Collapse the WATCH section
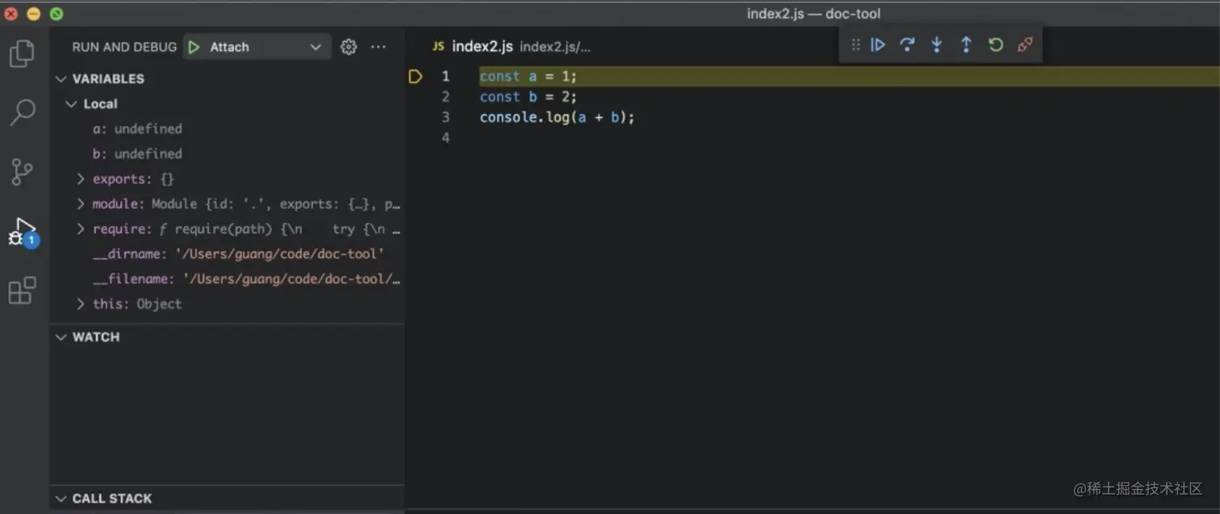The image size is (1220, 514). pyautogui.click(x=61, y=337)
